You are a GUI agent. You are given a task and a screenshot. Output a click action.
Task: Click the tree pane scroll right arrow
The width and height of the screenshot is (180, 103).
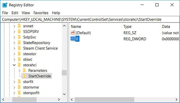59,100
